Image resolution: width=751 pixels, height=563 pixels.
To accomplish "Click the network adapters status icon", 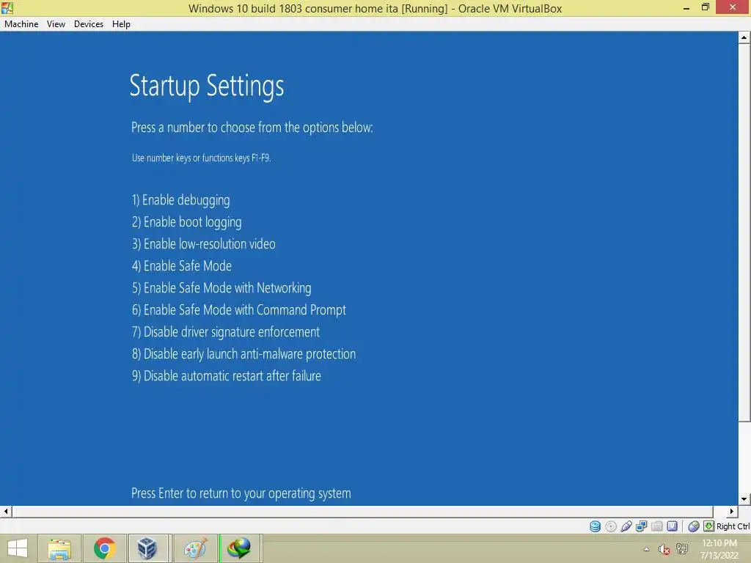I will tap(641, 526).
